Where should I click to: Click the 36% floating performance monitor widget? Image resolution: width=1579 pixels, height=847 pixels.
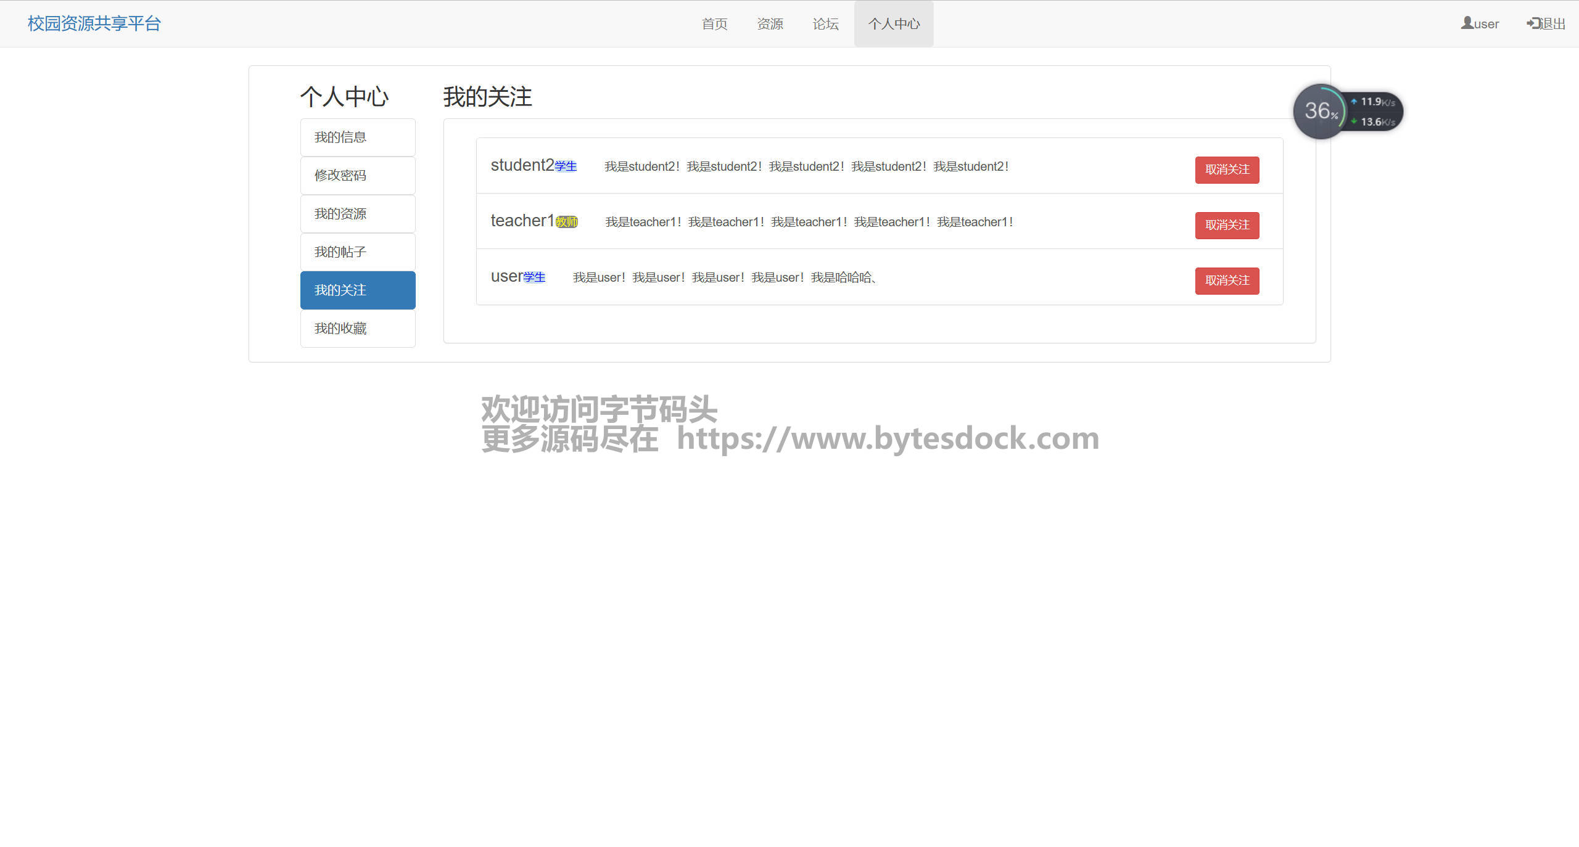[1320, 112]
